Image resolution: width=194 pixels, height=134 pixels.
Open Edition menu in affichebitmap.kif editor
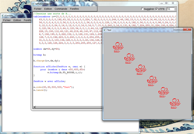coord(48,9)
